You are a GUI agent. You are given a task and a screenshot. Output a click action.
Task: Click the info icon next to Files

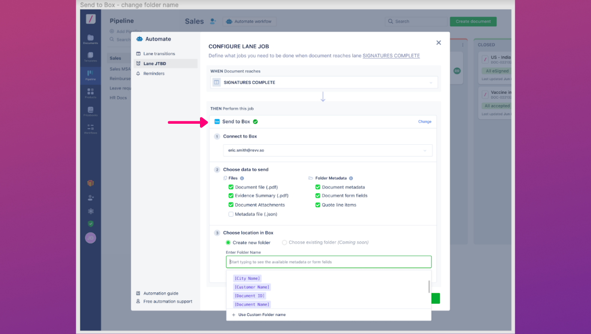[242, 178]
